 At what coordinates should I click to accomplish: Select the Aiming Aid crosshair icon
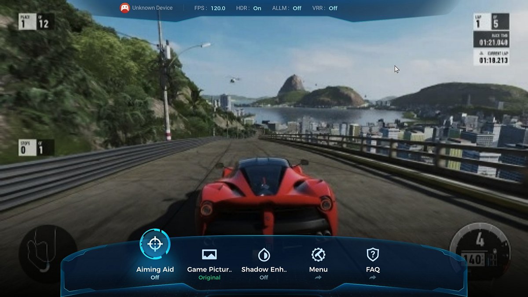pyautogui.click(x=155, y=244)
